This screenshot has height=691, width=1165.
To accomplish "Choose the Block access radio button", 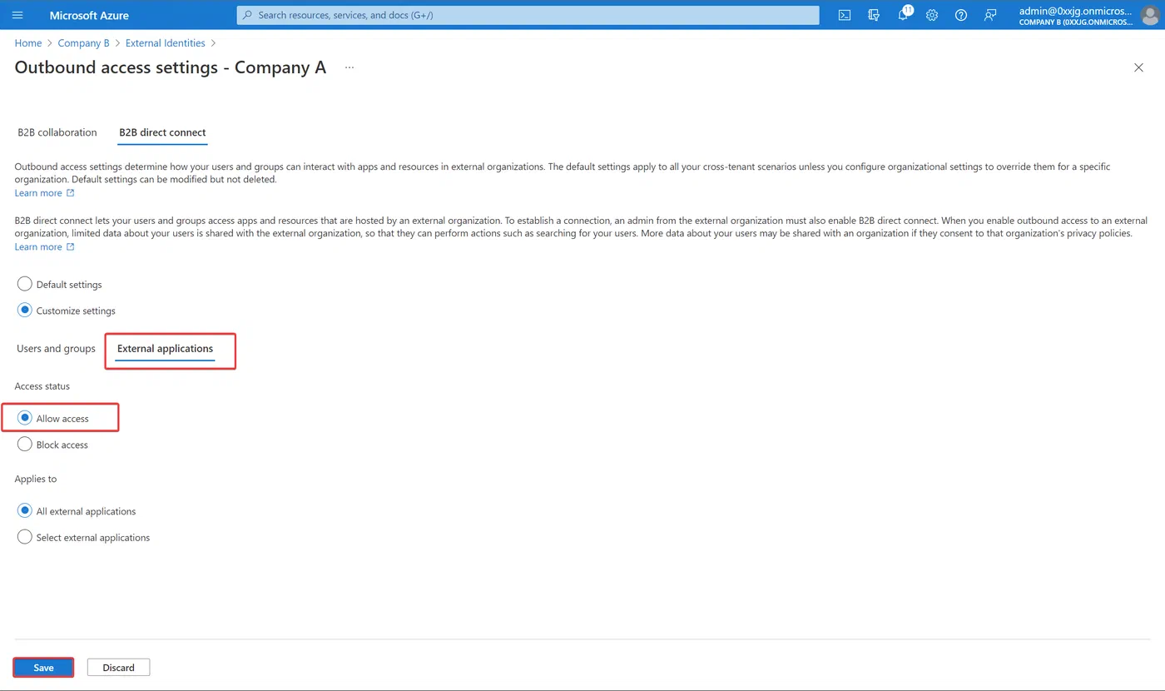I will pyautogui.click(x=25, y=445).
